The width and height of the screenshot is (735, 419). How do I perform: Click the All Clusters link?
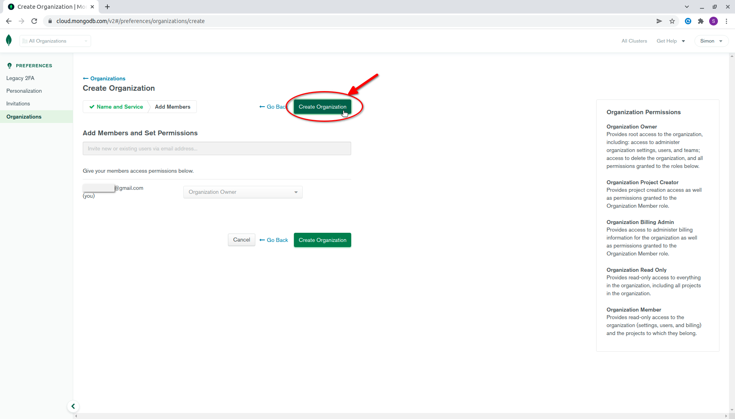[634, 41]
